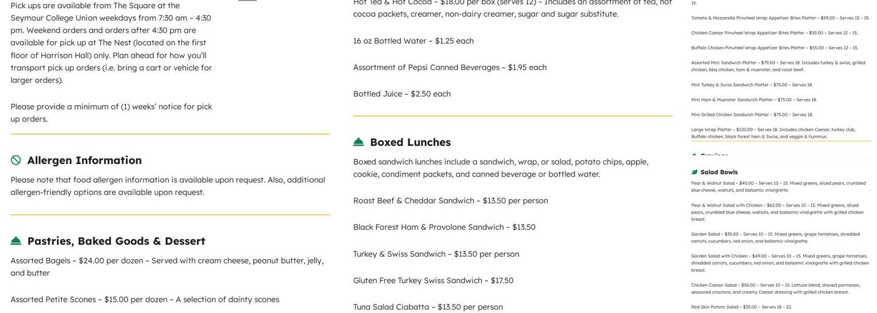Select the Bottled Juice price line
Image resolution: width=877 pixels, height=313 pixels.
[402, 93]
